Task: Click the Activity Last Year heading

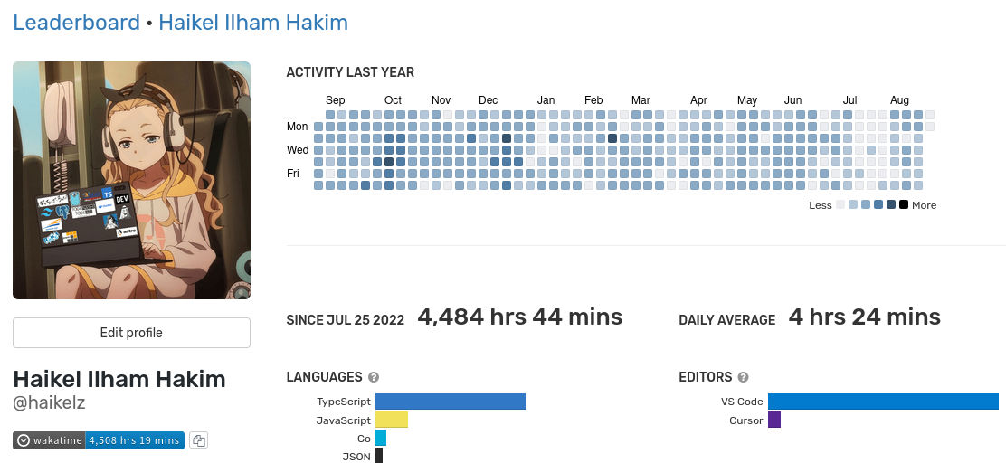Action: coord(350,72)
